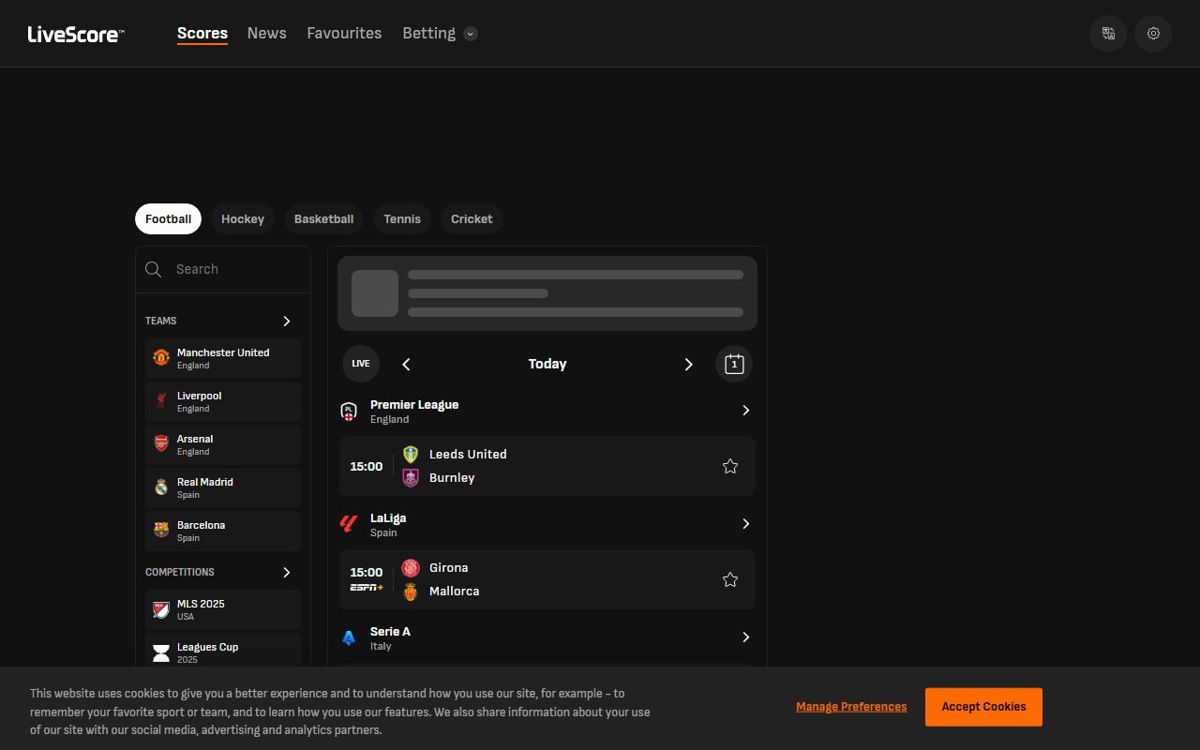Click the LiveScore logo
The width and height of the screenshot is (1200, 750).
[x=76, y=35]
